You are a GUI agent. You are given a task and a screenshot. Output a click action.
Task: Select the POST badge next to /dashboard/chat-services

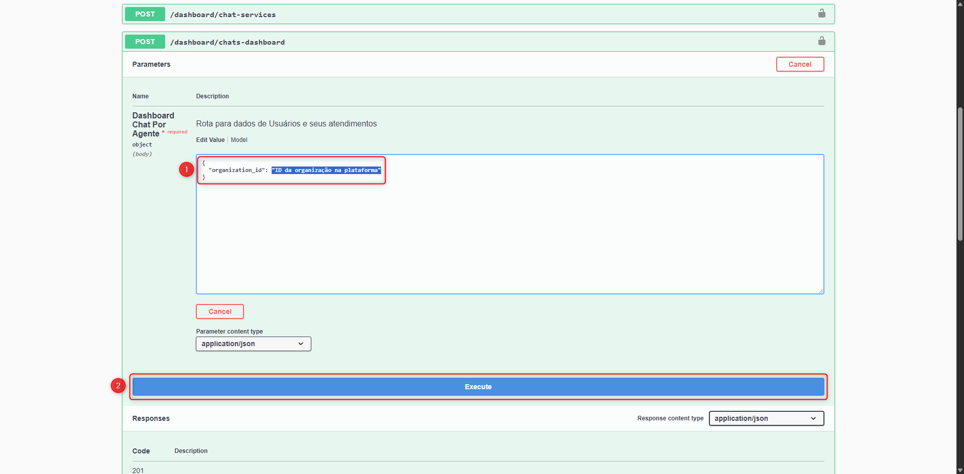click(x=145, y=14)
